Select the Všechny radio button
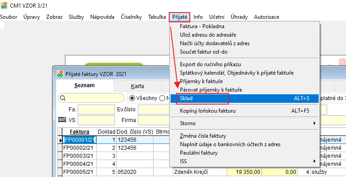Image resolution: width=346 pixels, height=177 pixels. coord(132,98)
